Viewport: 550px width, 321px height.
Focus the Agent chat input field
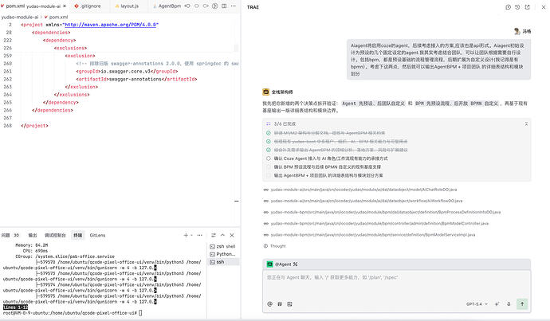[x=396, y=284]
